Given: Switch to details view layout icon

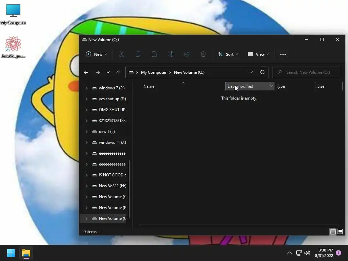Looking at the screenshot, I should tap(333, 232).
